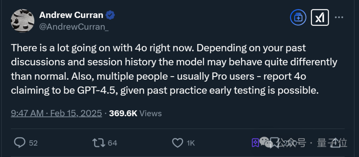Click the purple sparkle bookmark icon

point(255,143)
